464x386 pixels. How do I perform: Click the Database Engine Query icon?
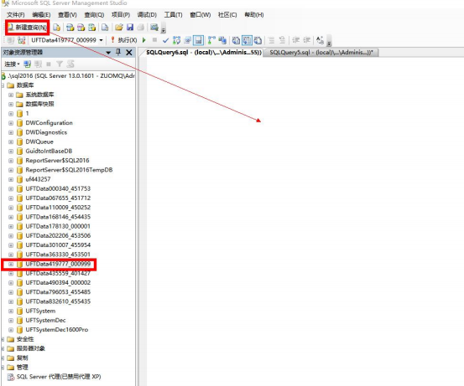click(56, 28)
